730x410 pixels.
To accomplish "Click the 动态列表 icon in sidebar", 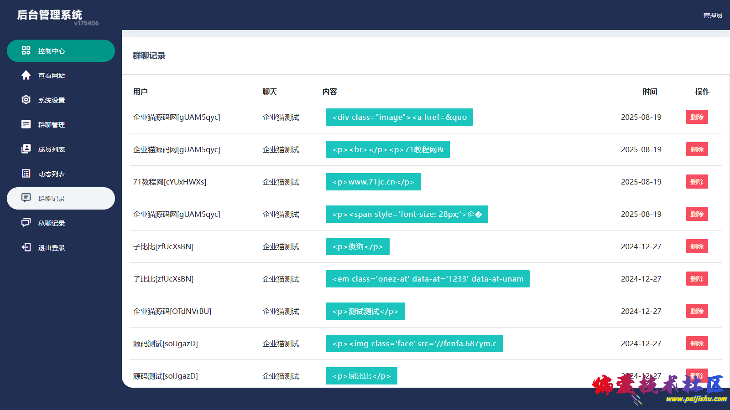I will click(26, 174).
